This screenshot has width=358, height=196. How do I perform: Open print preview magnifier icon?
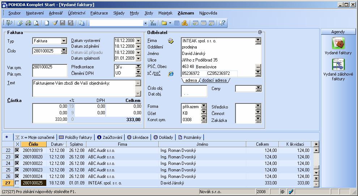pos(36,23)
